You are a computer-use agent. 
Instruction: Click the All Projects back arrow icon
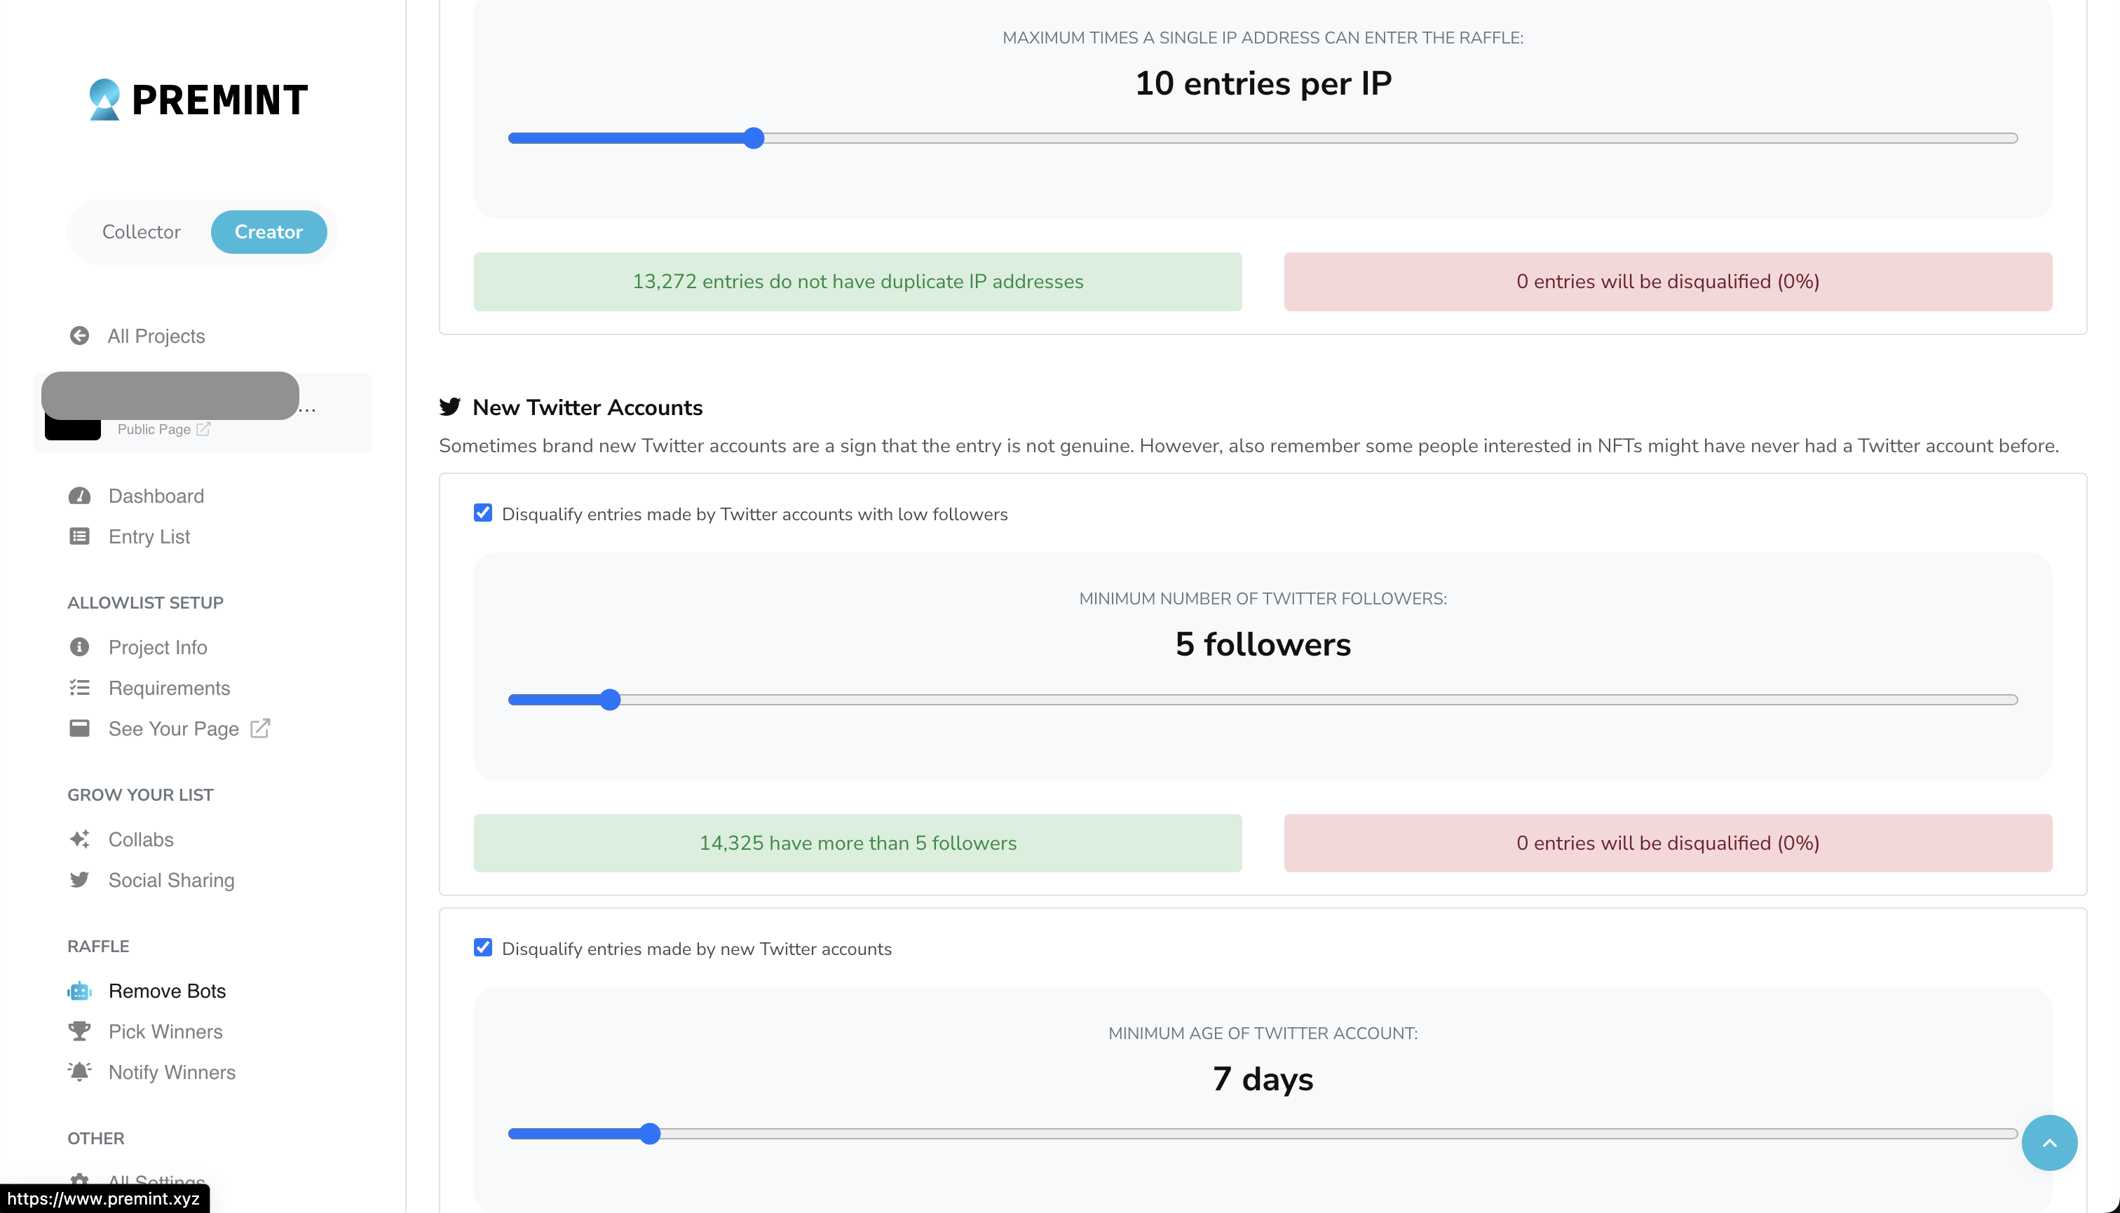tap(79, 336)
